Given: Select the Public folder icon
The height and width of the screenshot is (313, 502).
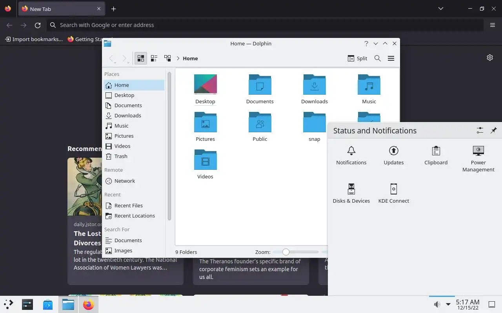Looking at the screenshot, I should point(260,122).
